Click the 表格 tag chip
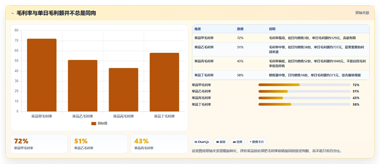The height and width of the screenshot is (164, 380). [x=221, y=142]
